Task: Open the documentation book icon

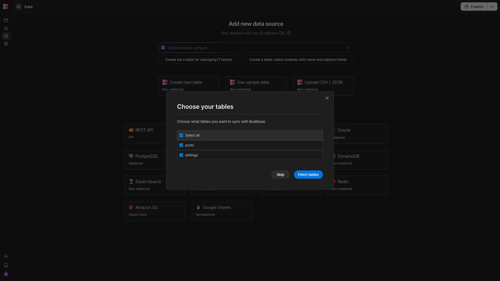Action: [6, 265]
